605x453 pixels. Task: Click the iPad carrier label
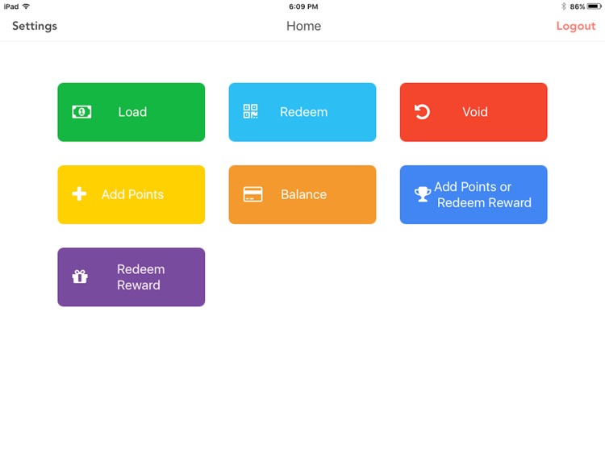11,6
